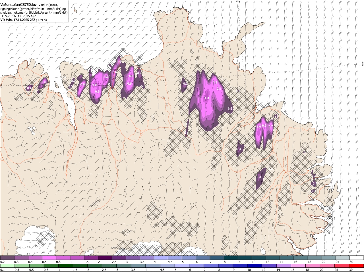The image size is (364, 272).
Task: Select the dark teal snow swatch between 8 and 9
Action: (x=231, y=258)
